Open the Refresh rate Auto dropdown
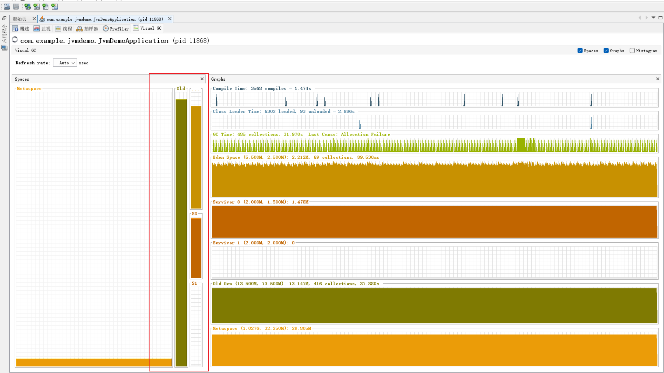664x373 pixels. [x=65, y=63]
